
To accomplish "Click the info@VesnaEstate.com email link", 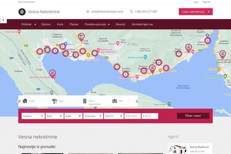I will point(107,12).
